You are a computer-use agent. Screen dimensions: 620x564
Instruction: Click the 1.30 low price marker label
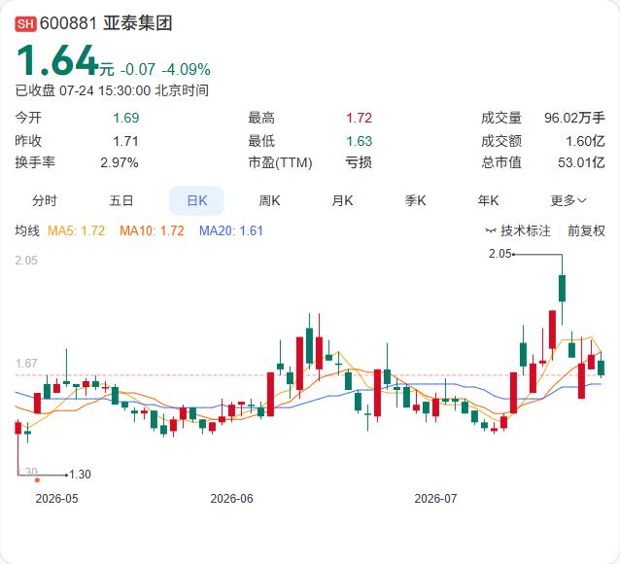pyautogui.click(x=80, y=475)
